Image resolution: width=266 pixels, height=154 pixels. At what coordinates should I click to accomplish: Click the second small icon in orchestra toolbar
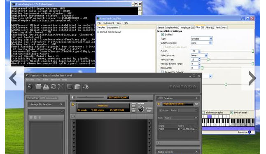click(35, 117)
